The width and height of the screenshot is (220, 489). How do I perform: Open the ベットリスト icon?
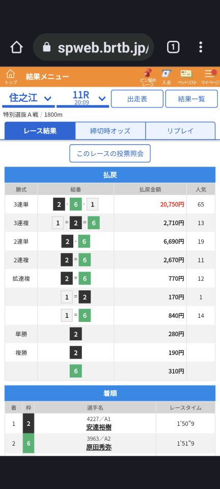[187, 77]
